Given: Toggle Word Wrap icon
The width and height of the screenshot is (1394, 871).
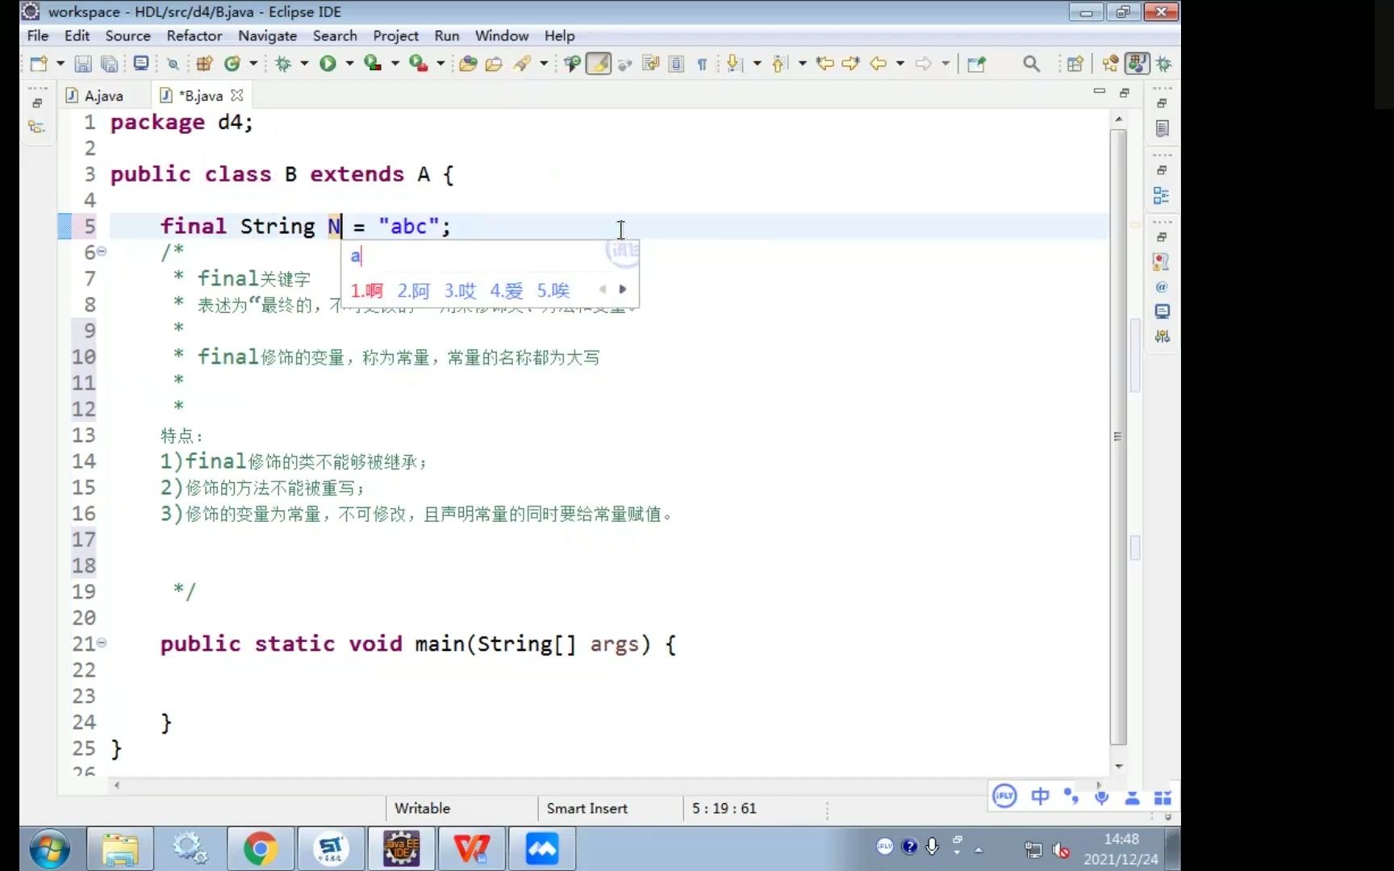Looking at the screenshot, I should coord(650,64).
